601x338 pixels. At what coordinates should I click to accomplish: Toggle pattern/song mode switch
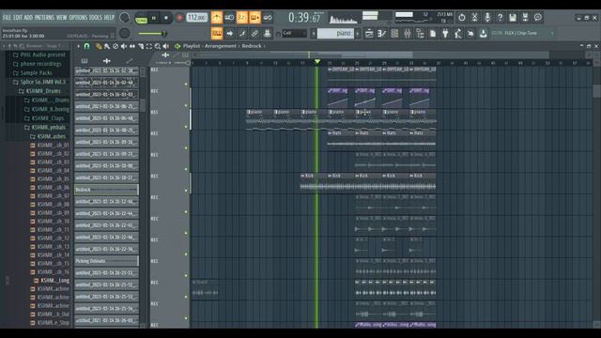click(141, 19)
